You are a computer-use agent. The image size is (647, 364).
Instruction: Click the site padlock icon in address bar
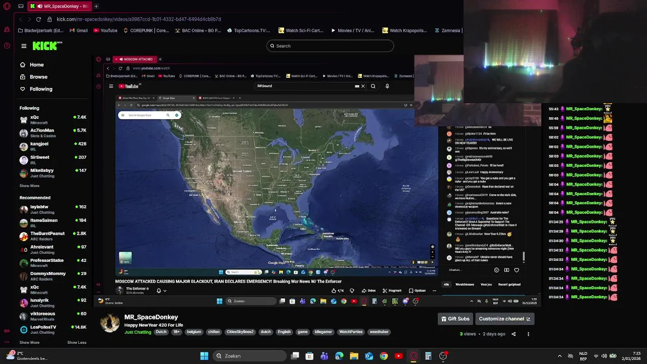coord(50,19)
